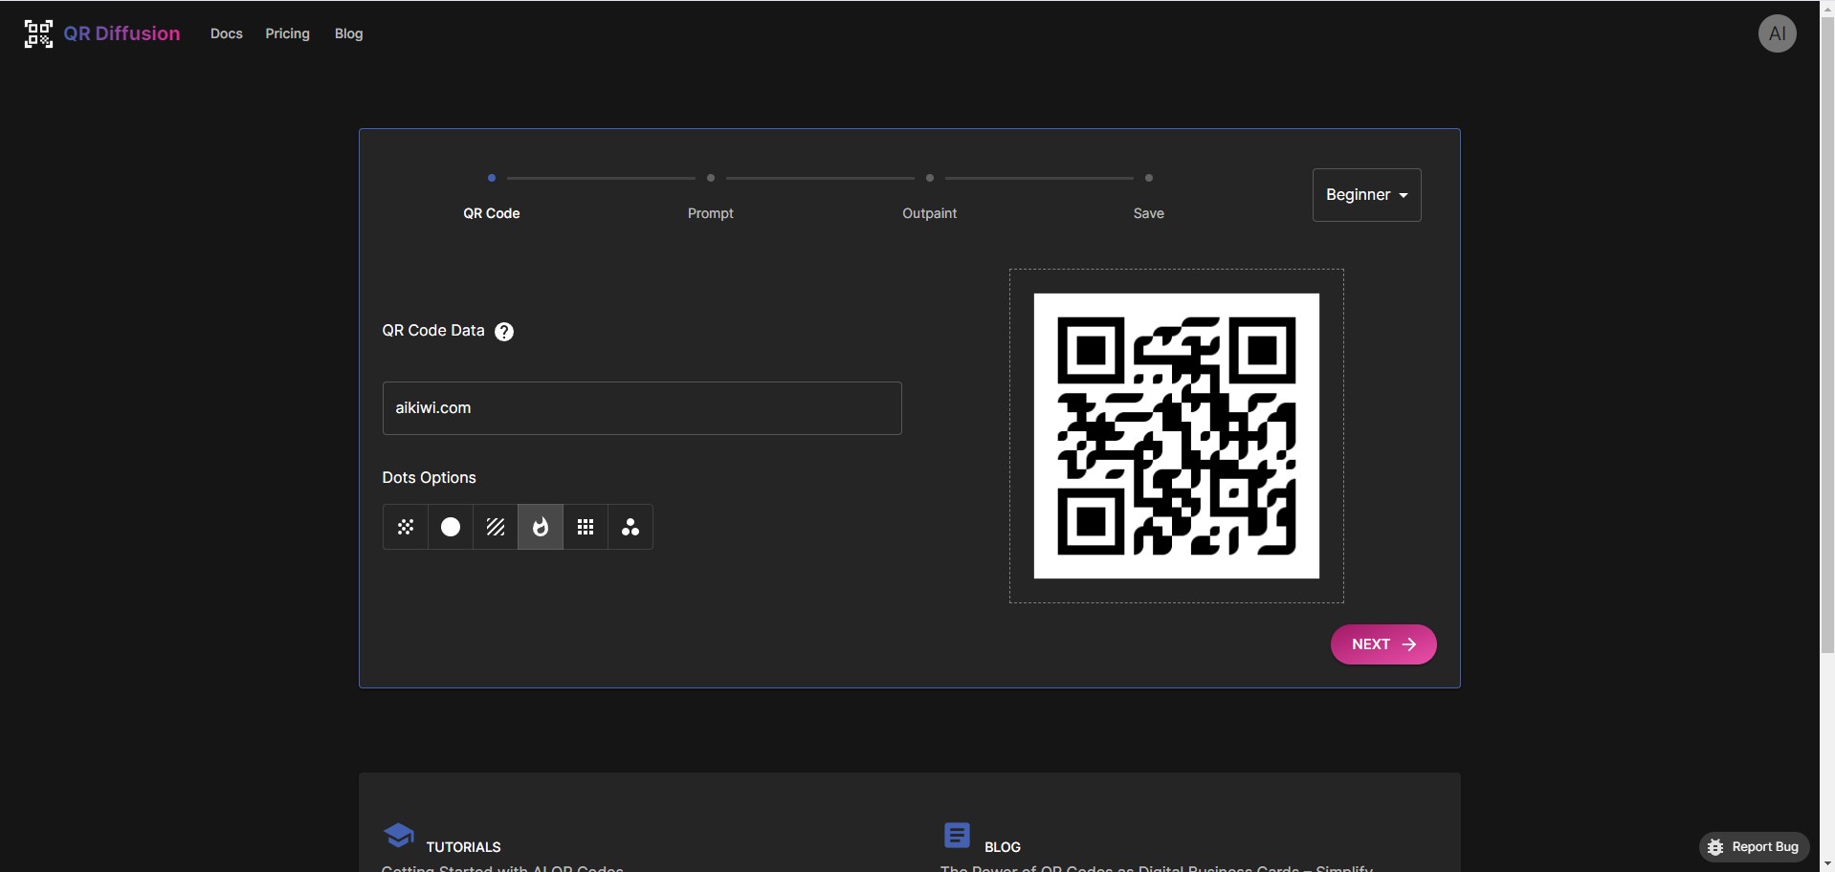Focus the QR Code Data input field
The image size is (1835, 872).
(642, 408)
